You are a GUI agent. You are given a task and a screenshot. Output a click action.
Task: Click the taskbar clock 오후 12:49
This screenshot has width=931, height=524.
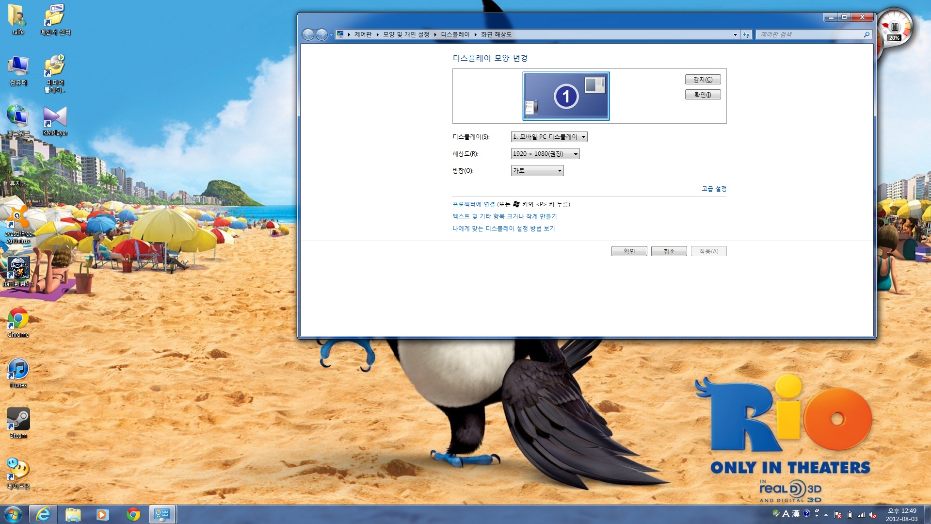coord(902,511)
